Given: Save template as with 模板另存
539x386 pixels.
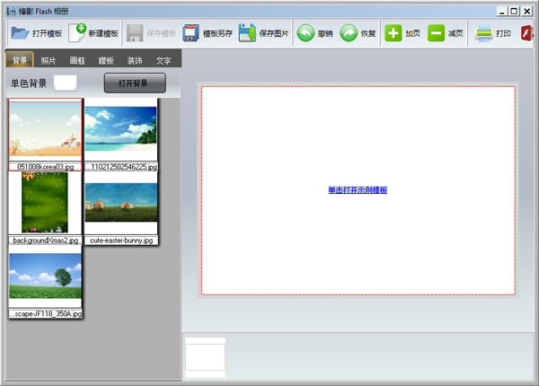Looking at the screenshot, I should (208, 33).
